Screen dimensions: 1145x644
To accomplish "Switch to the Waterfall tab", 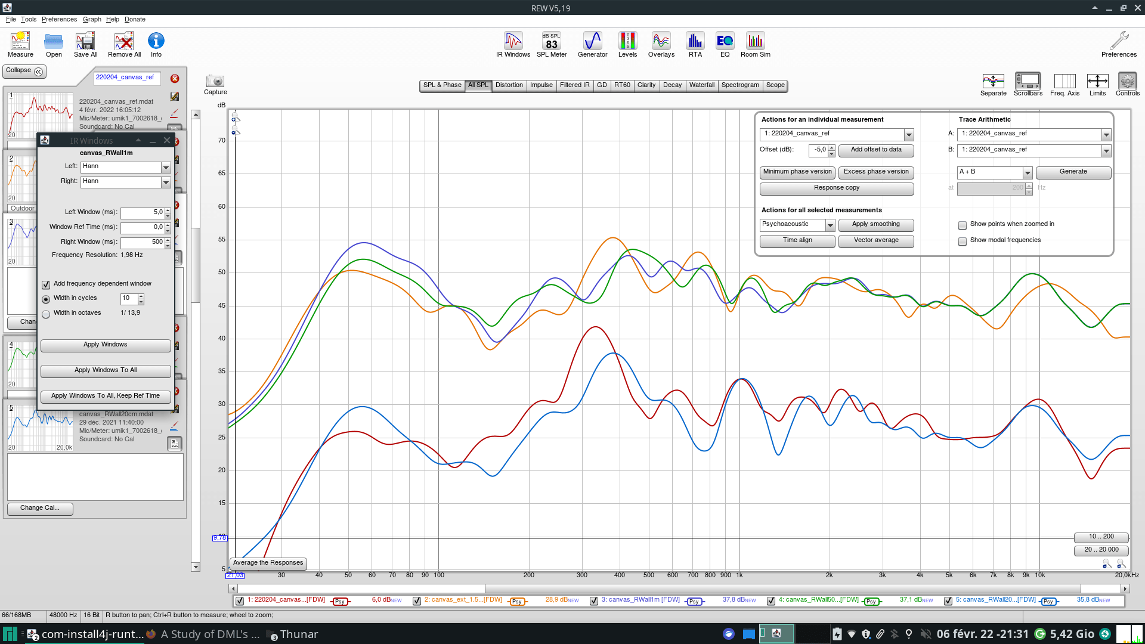I will (701, 85).
